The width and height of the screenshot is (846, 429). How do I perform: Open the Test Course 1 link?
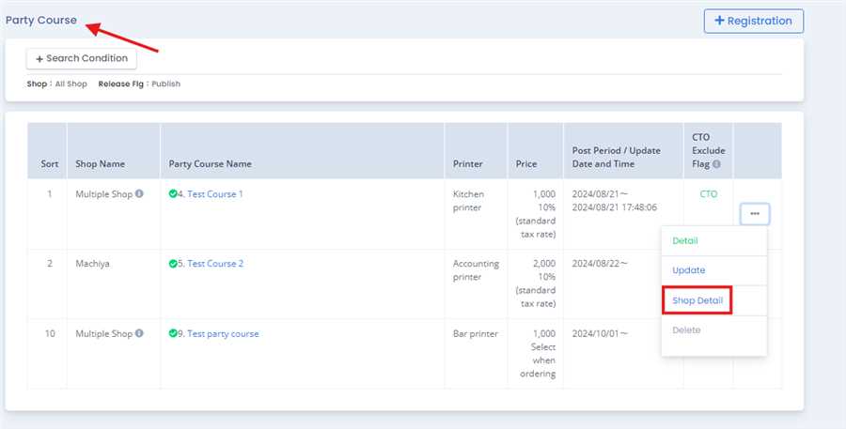[215, 194]
